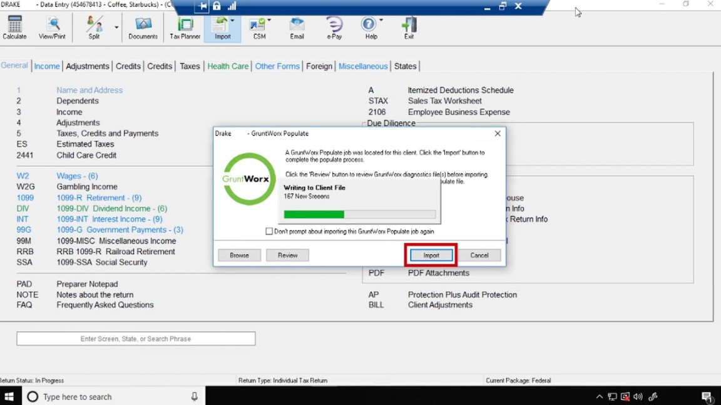Show hidden system tray icons

coord(599,397)
